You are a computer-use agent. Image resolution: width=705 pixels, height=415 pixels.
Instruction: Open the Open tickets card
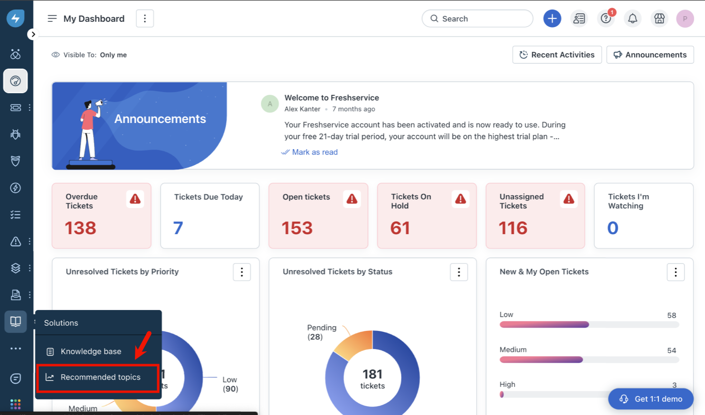[x=318, y=216]
